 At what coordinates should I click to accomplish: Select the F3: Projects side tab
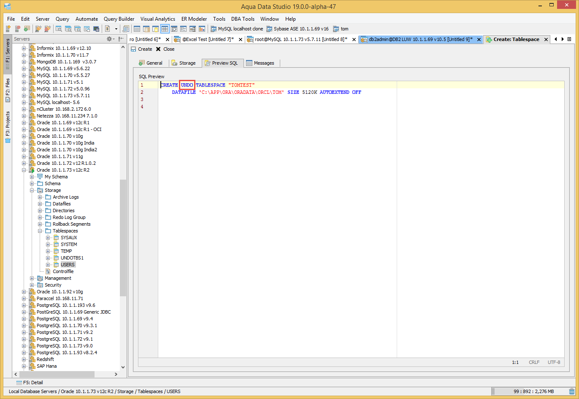[8, 127]
